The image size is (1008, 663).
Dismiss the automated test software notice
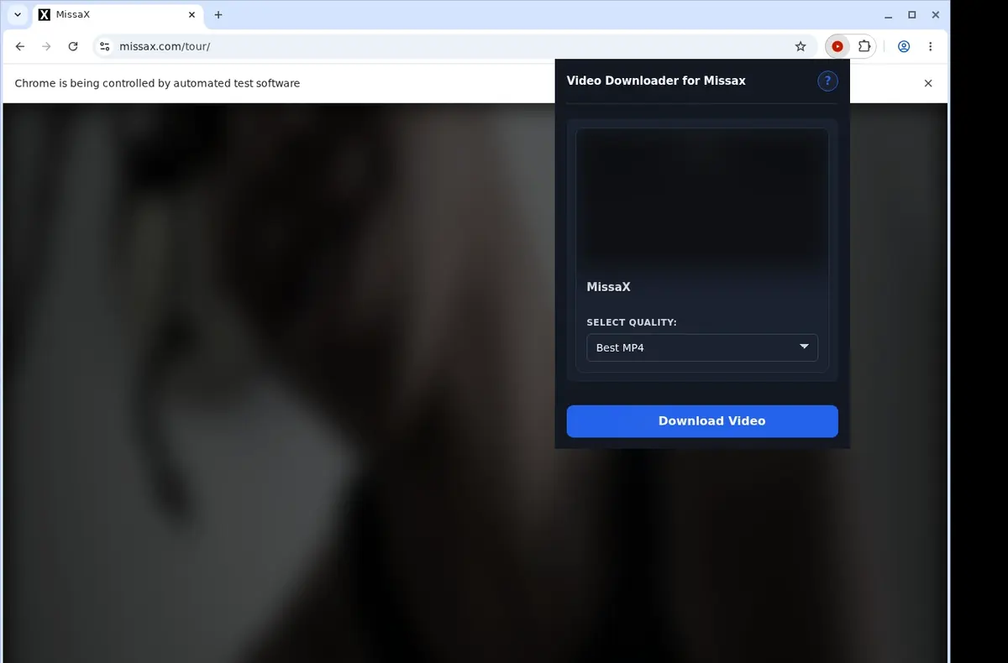click(x=928, y=83)
